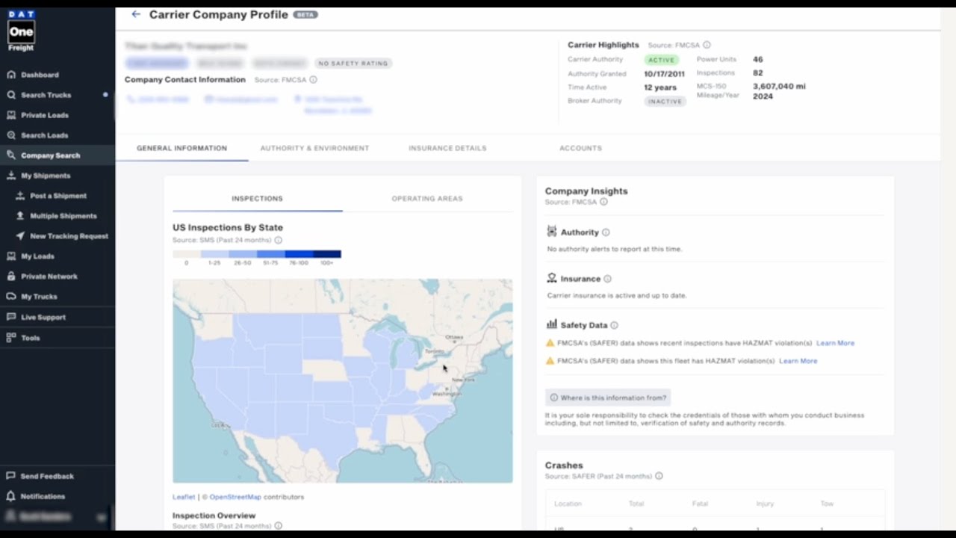Select the Search Loads sidebar icon
The width and height of the screenshot is (956, 538).
point(11,135)
